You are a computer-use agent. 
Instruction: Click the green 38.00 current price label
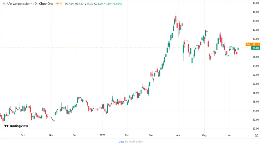coord(256,48)
